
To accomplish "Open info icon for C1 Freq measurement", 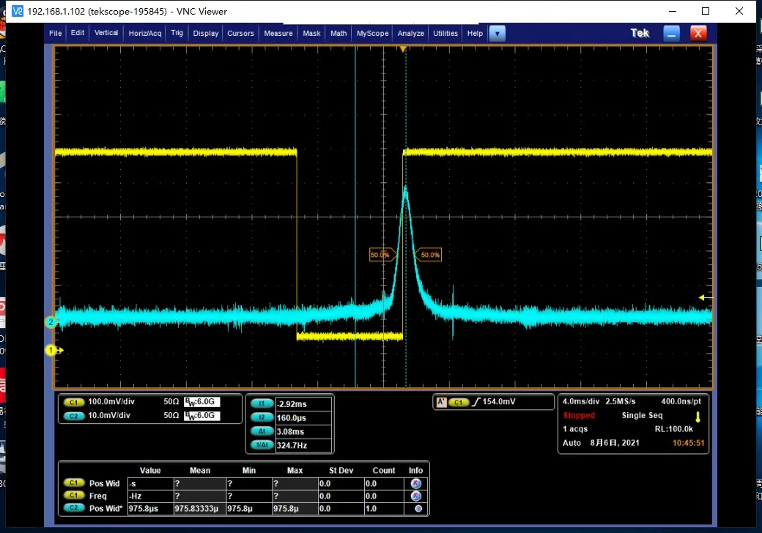I will point(416,496).
